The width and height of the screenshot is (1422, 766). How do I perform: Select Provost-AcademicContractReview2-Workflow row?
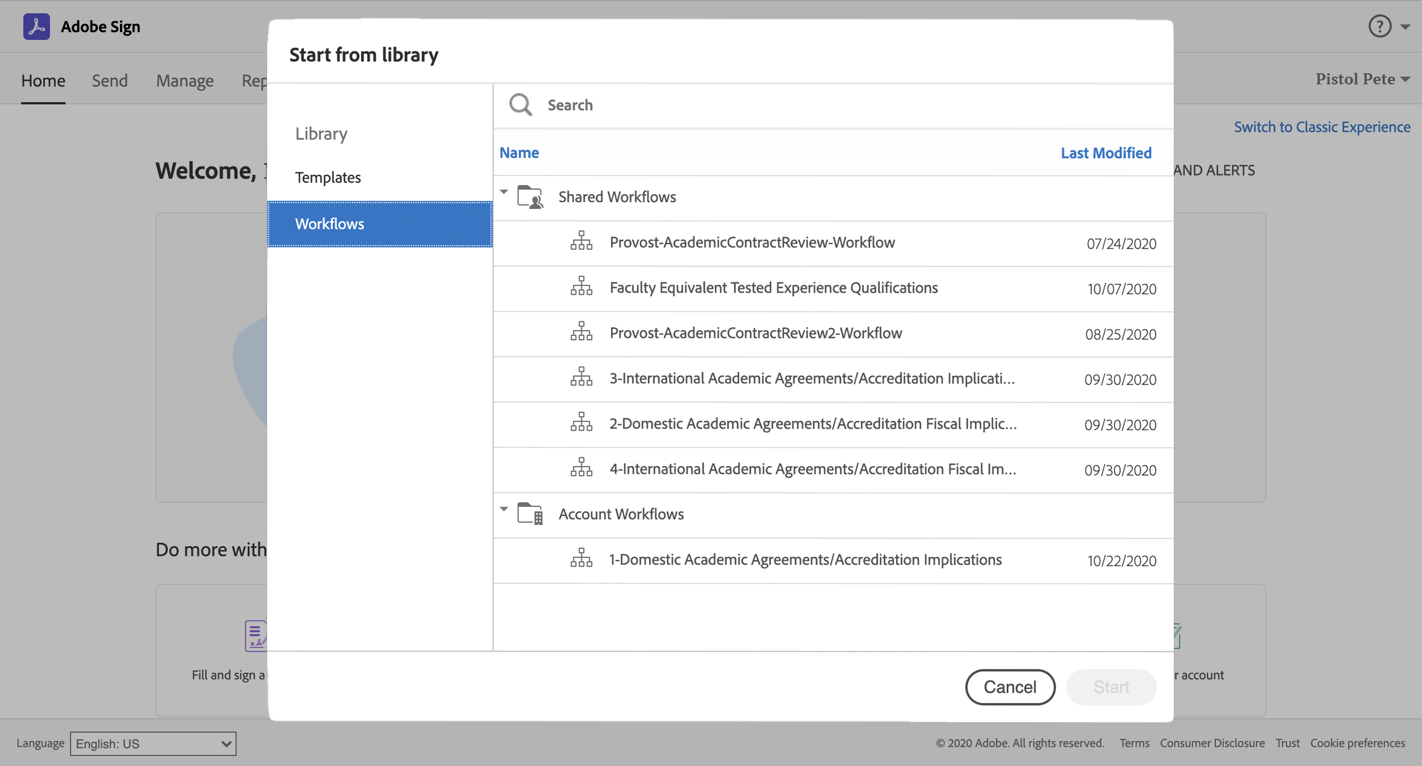[833, 334]
